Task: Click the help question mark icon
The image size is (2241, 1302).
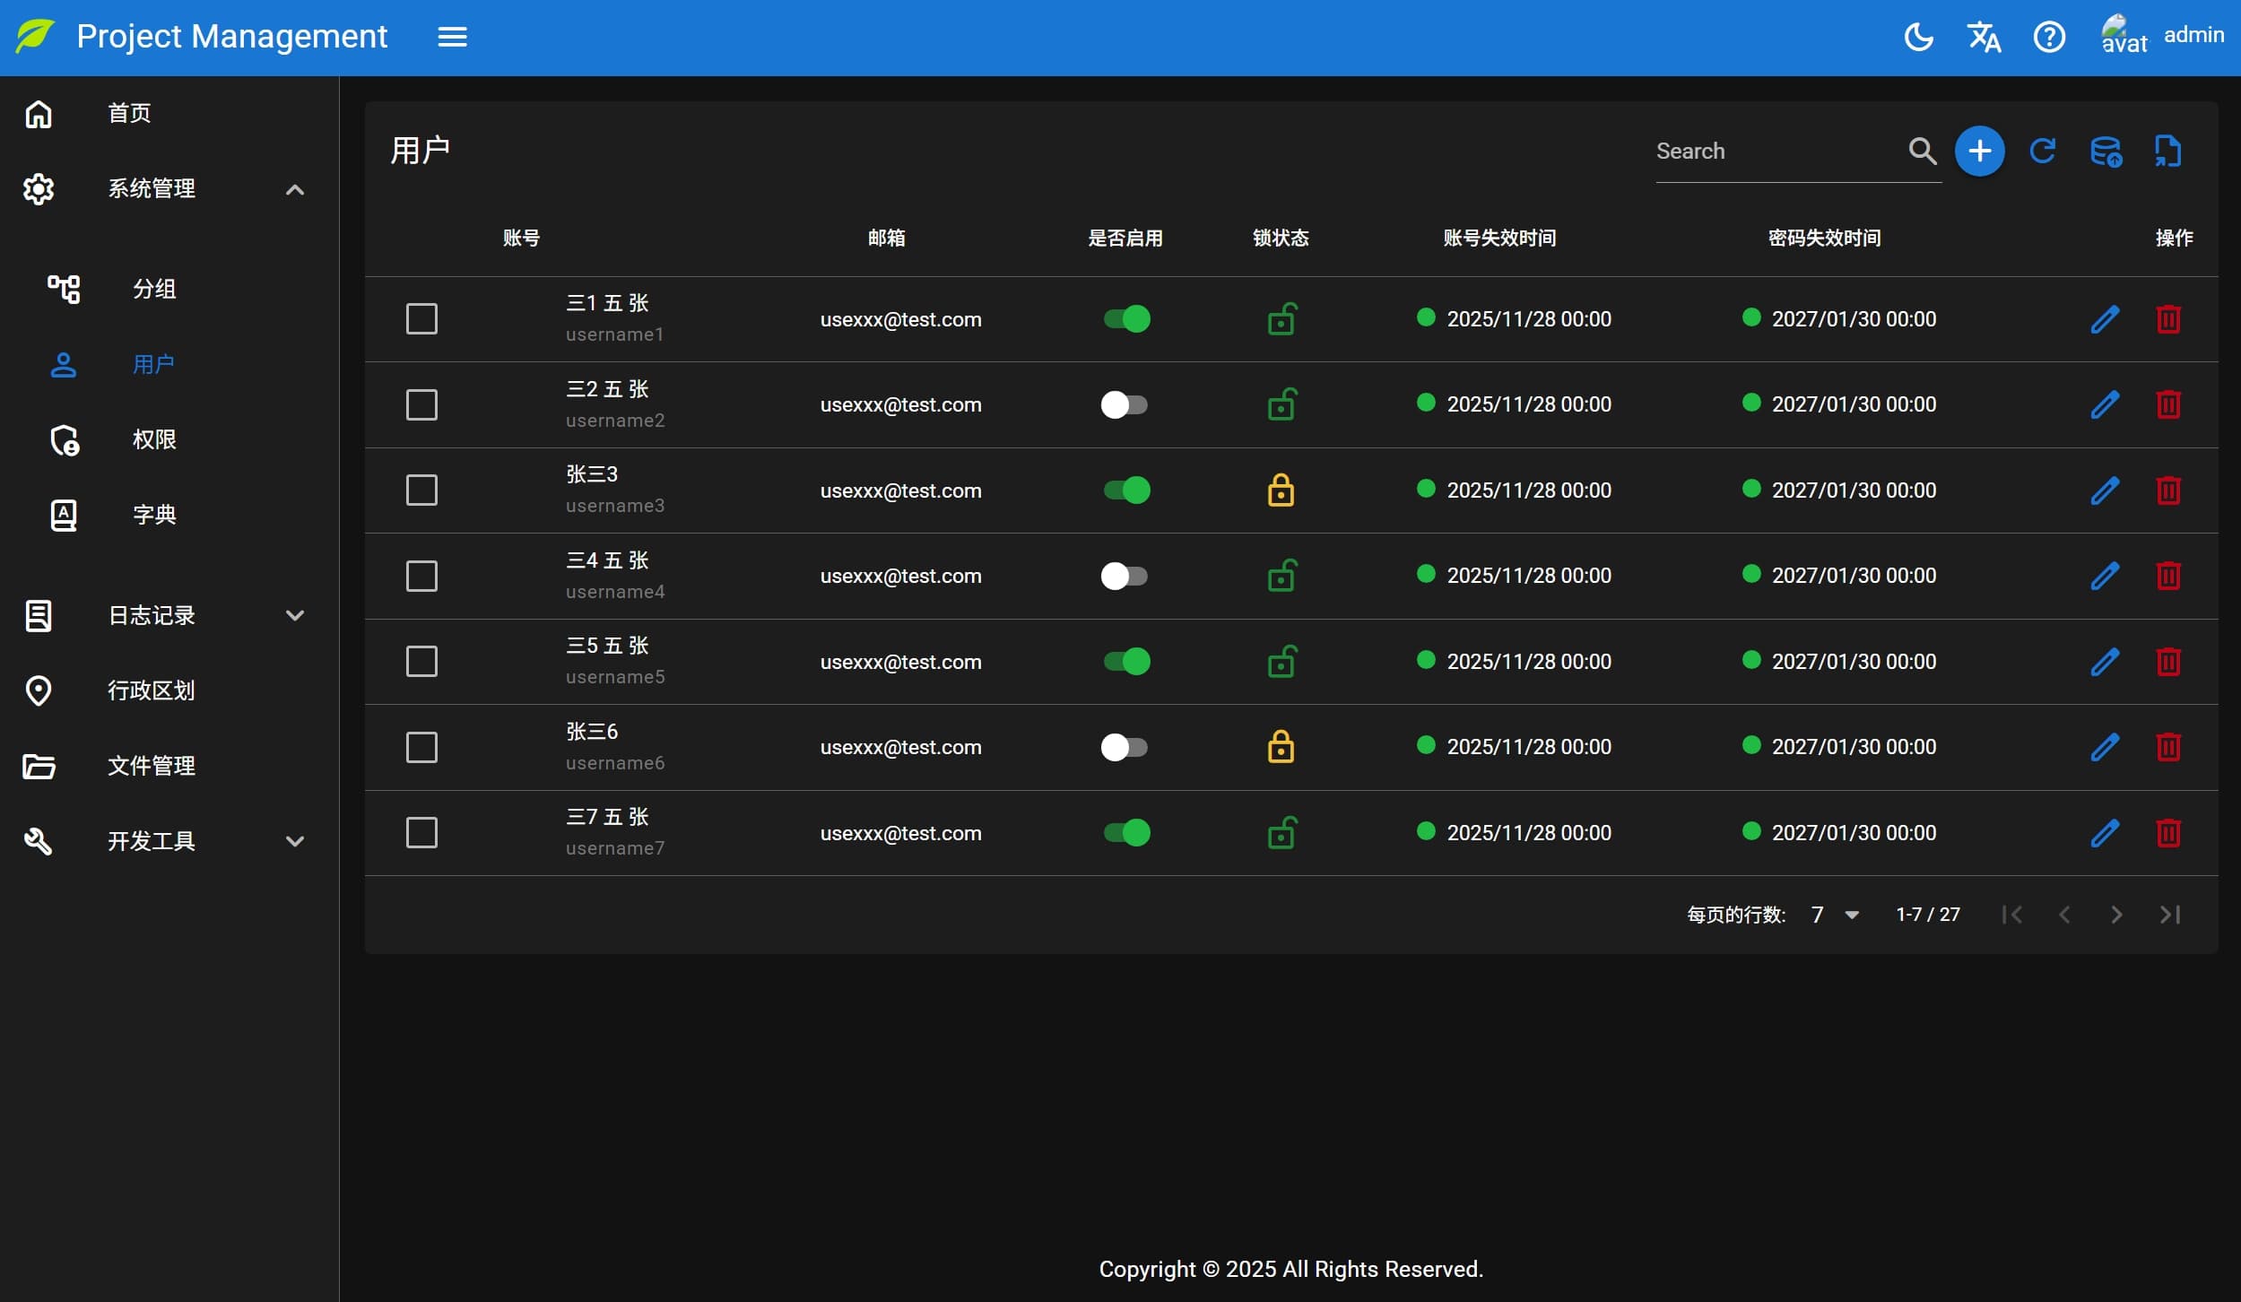Action: click(2049, 37)
